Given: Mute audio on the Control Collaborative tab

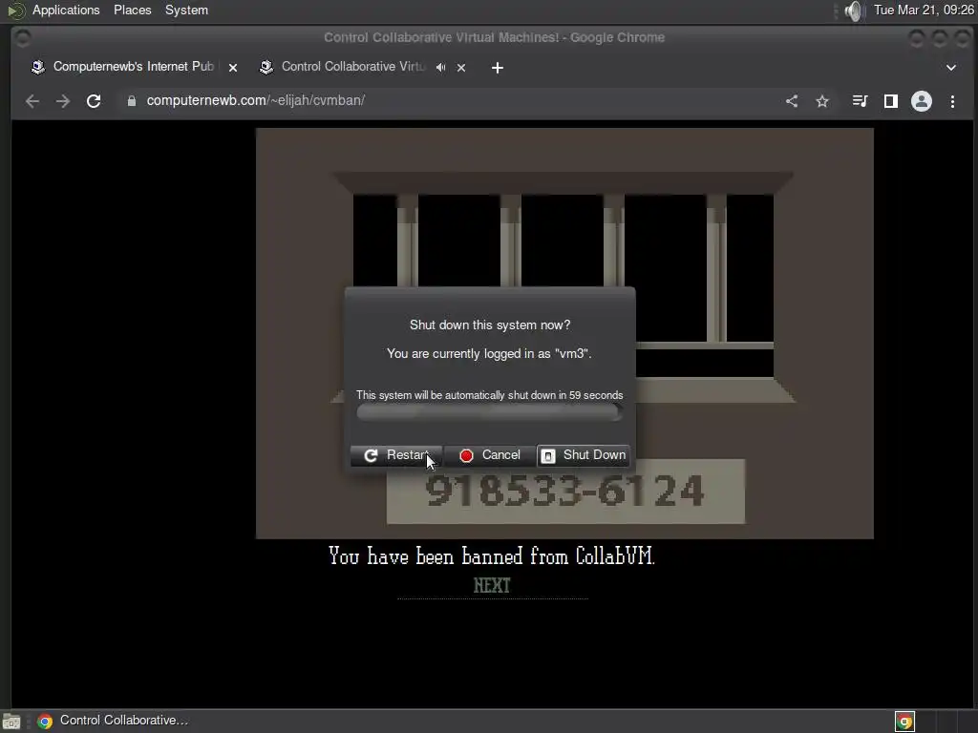Looking at the screenshot, I should point(441,68).
